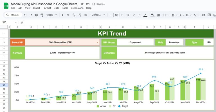Image resolution: width=216 pixels, height=112 pixels.
Task: Click the UTB type cell
Action: [209, 42]
